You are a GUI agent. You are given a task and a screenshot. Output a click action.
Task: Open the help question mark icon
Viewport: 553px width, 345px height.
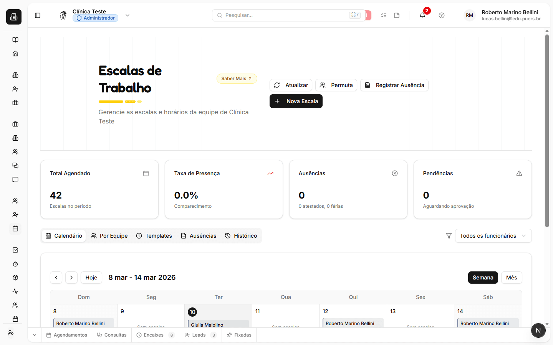[x=441, y=15]
